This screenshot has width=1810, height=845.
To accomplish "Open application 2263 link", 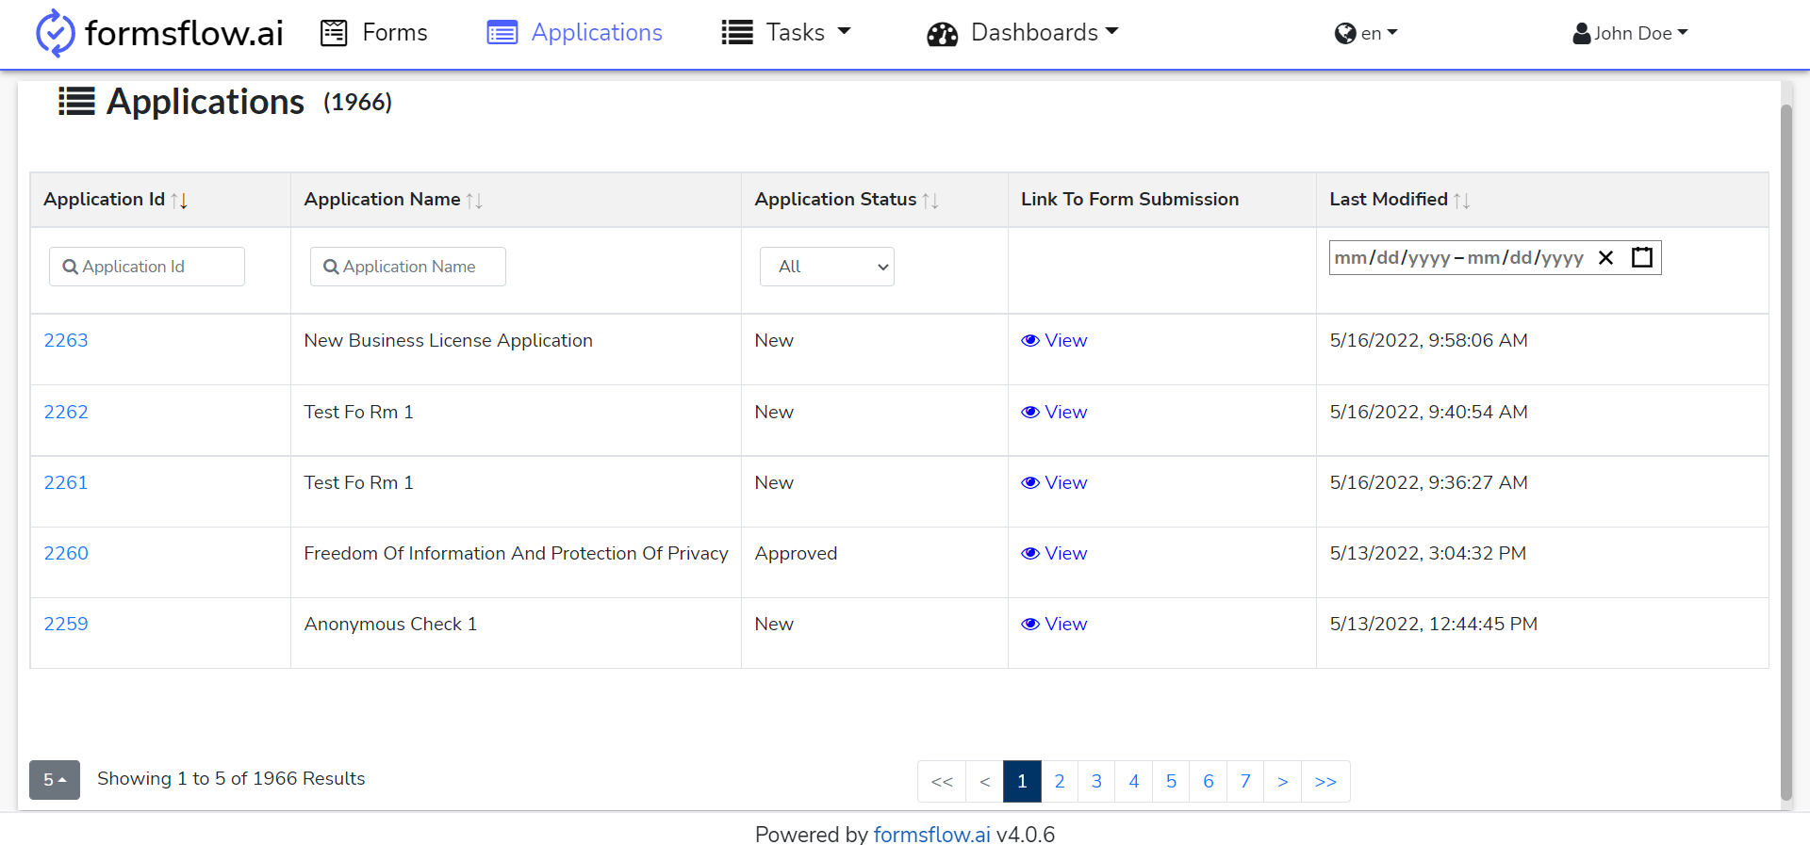I will 66,341.
